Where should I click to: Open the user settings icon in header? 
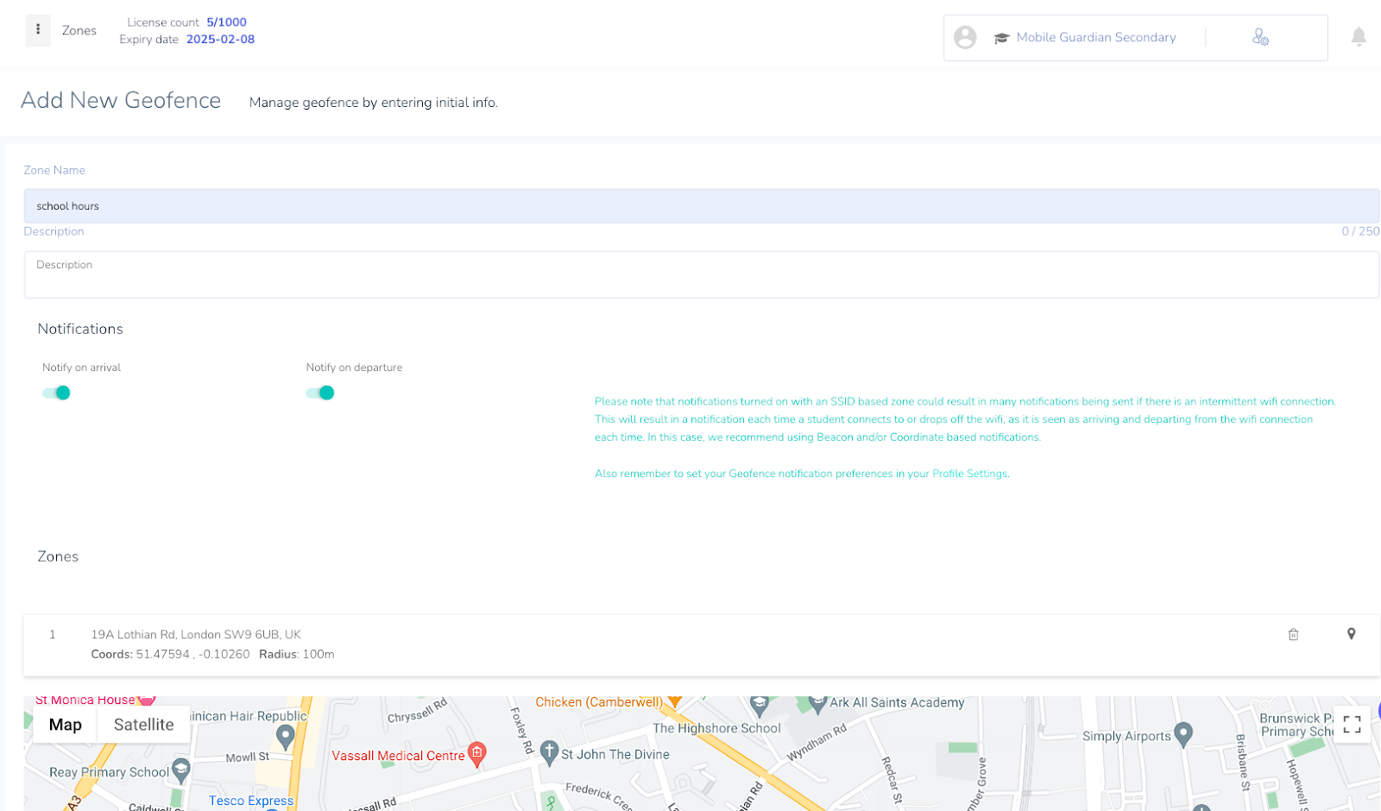click(x=1260, y=37)
